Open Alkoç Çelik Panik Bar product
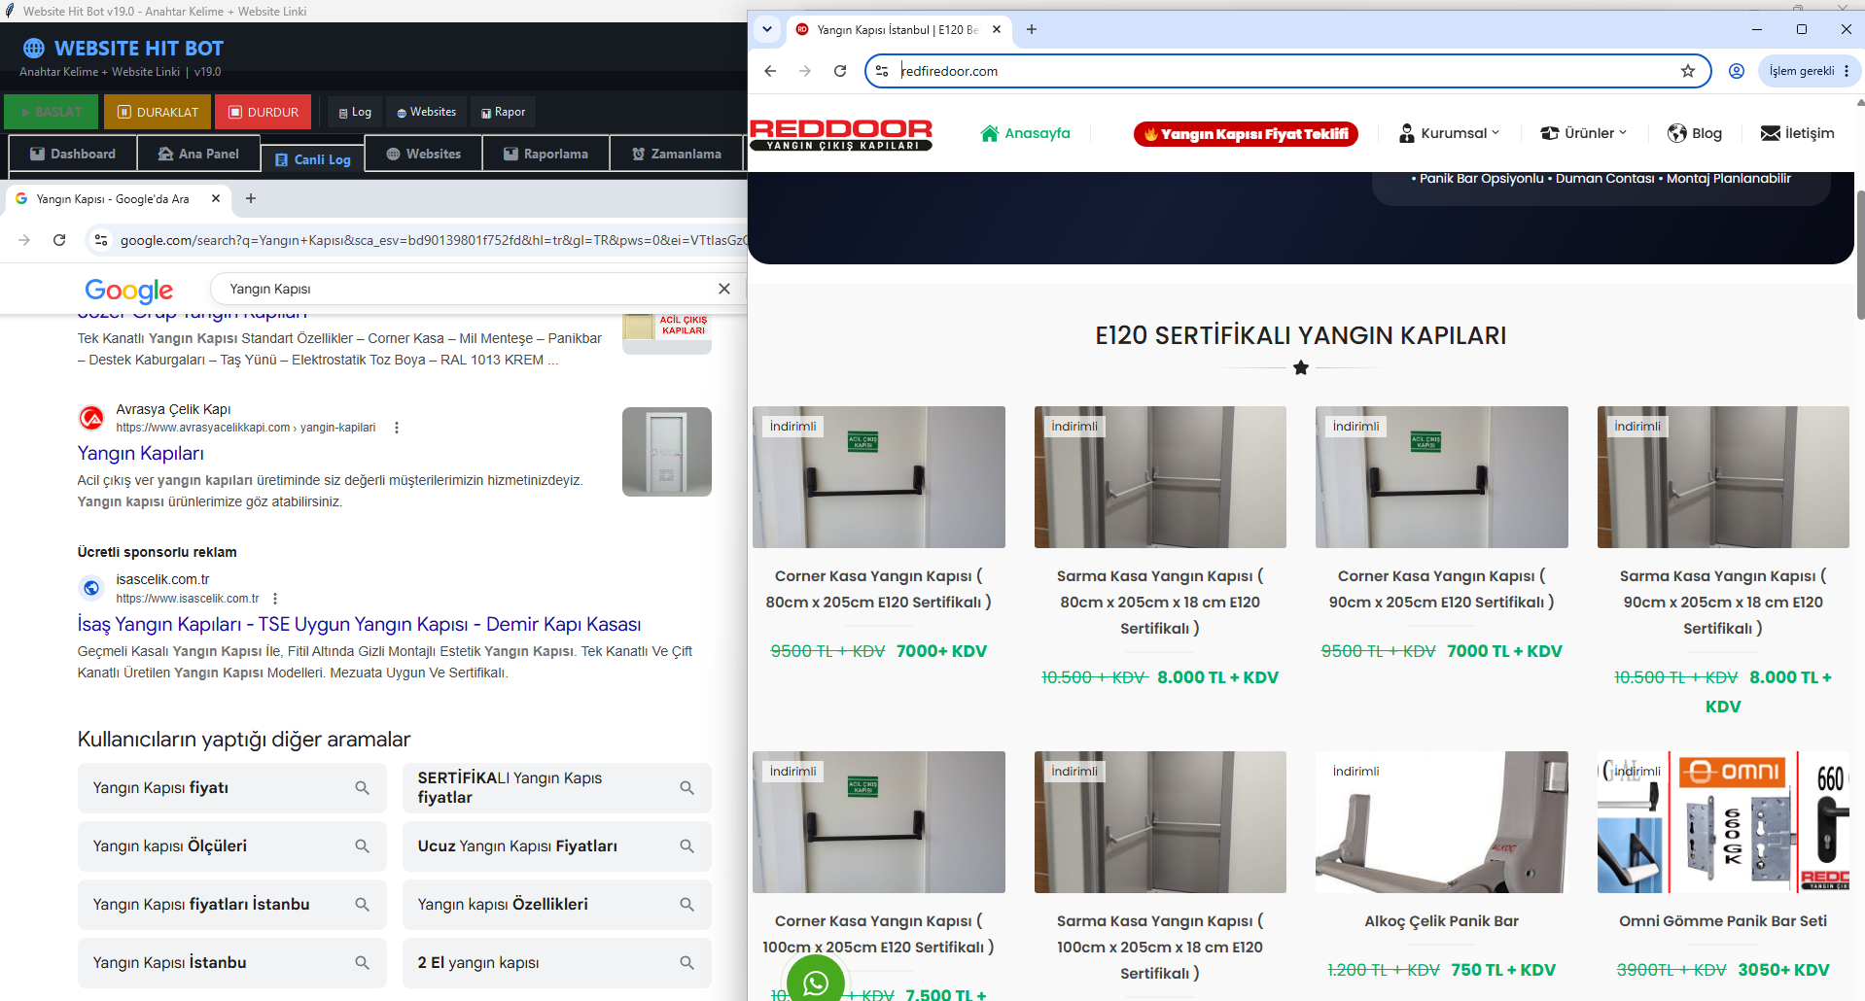Viewport: 1865px width, 1001px height. 1442,920
